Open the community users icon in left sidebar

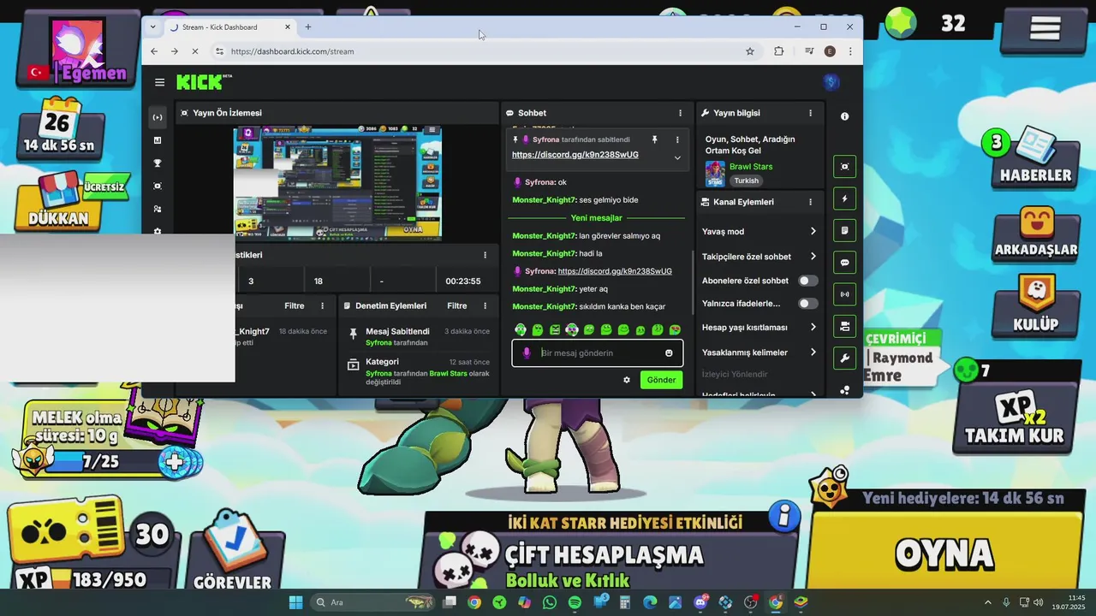point(158,209)
